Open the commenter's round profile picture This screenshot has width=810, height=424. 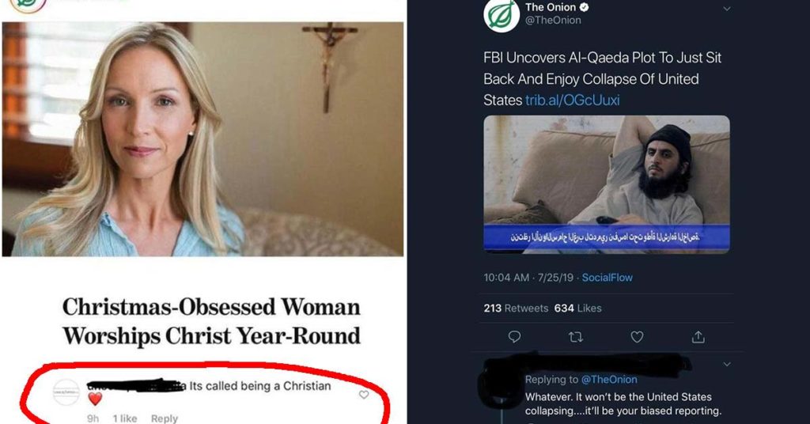click(66, 392)
